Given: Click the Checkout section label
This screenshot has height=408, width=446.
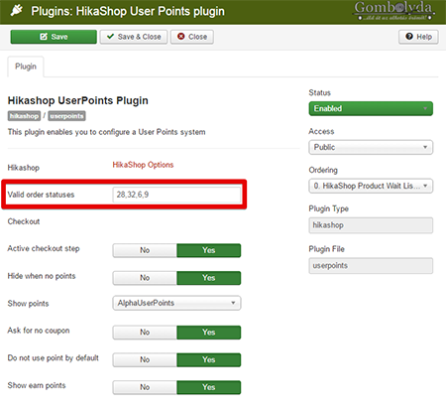Looking at the screenshot, I should coord(24,221).
